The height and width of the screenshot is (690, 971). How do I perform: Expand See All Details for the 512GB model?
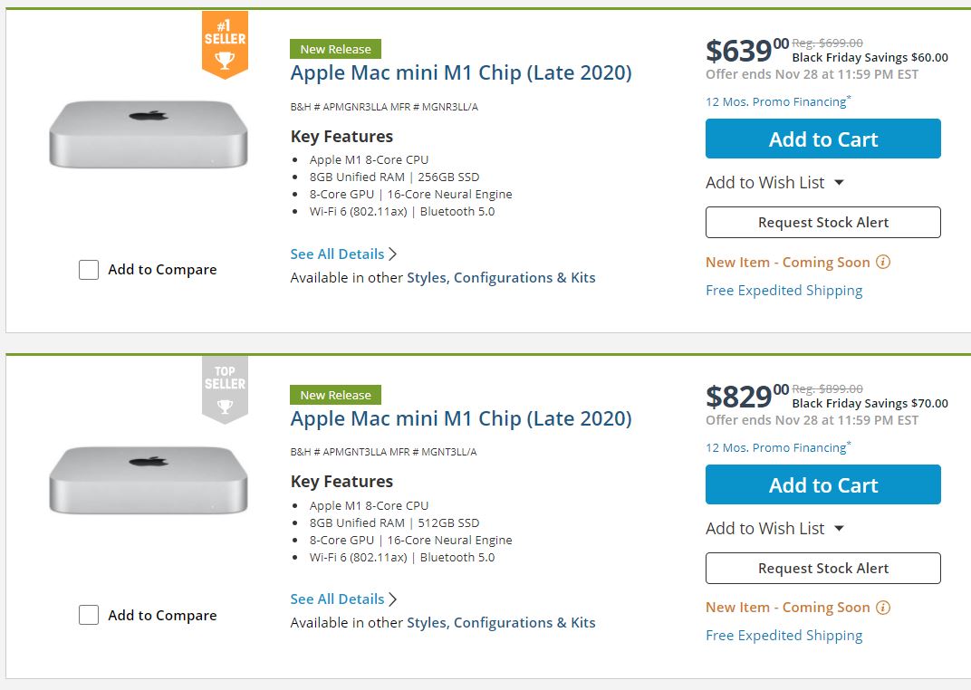click(337, 599)
